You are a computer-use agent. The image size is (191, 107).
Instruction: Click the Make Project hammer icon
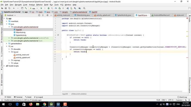point(26,8)
